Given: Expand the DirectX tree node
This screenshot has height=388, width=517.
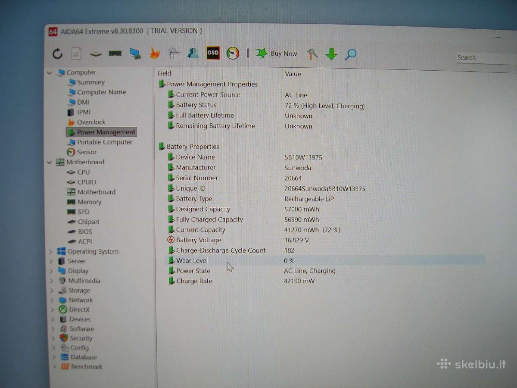Looking at the screenshot, I should coord(53,310).
